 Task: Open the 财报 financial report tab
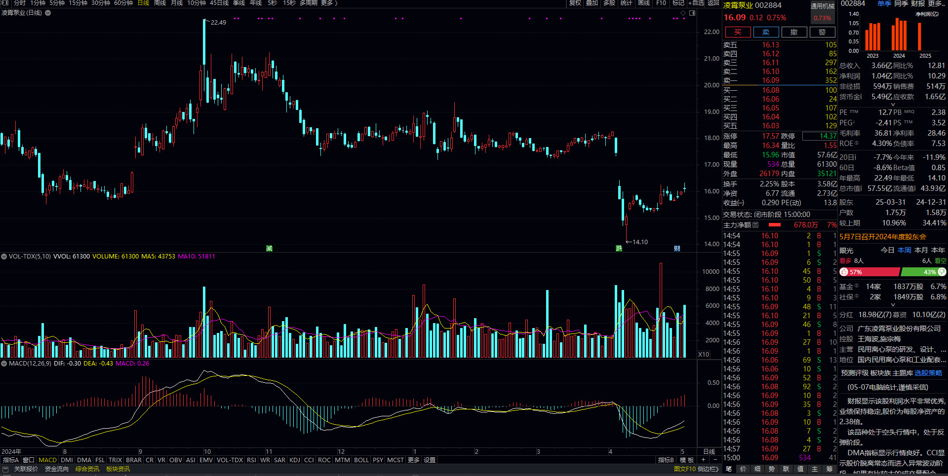tap(918, 3)
